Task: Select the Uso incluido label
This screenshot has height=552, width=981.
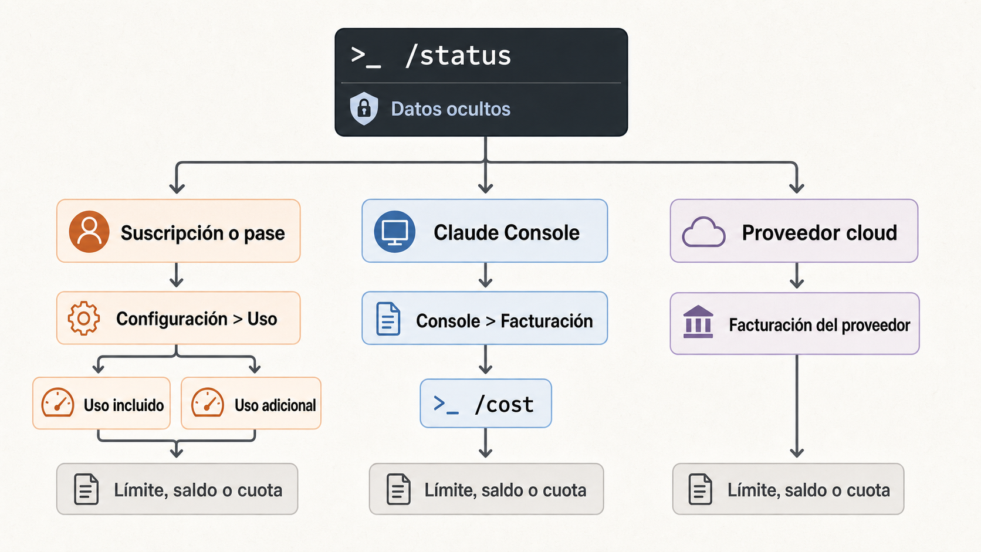Action: [x=124, y=405]
